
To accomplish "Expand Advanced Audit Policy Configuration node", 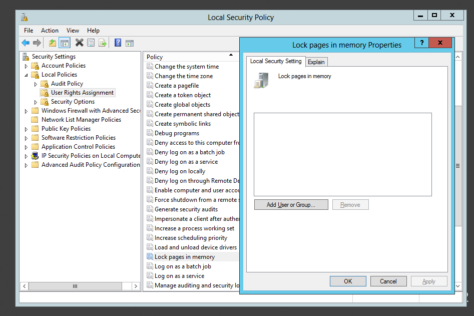I will click(x=26, y=165).
